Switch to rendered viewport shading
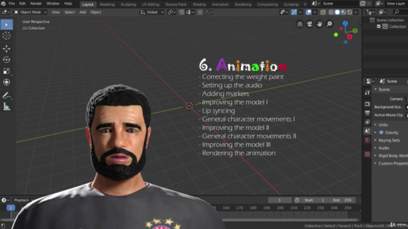 (349, 12)
